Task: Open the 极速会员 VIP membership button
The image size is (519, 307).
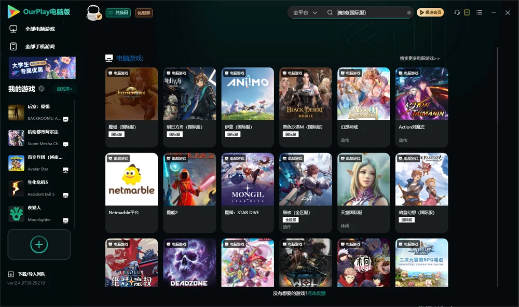Action: [430, 12]
